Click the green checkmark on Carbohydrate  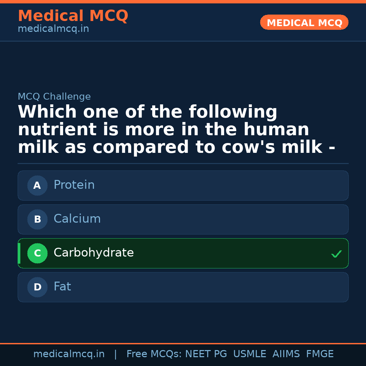click(x=336, y=253)
